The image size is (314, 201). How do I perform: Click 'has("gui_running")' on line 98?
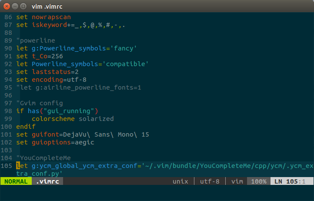(x=63, y=111)
